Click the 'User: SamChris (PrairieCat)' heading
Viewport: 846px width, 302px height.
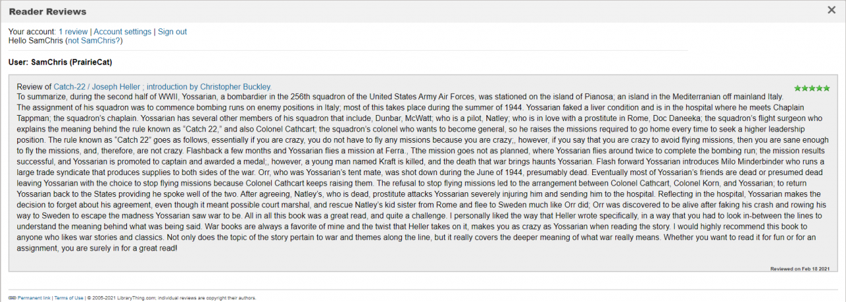[x=60, y=63]
